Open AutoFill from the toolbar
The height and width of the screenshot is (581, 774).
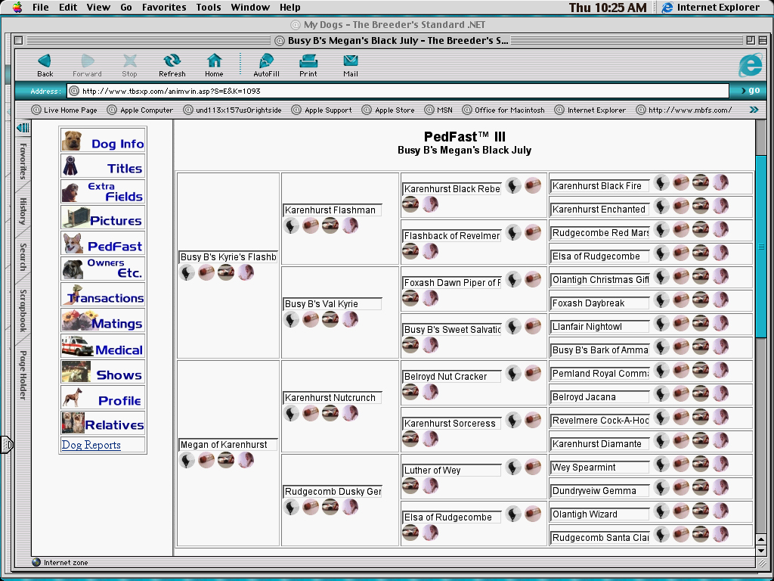pos(266,65)
